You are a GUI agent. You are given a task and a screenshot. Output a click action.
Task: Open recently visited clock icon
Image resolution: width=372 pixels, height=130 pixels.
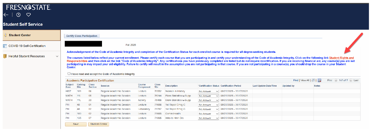[x=18, y=15]
